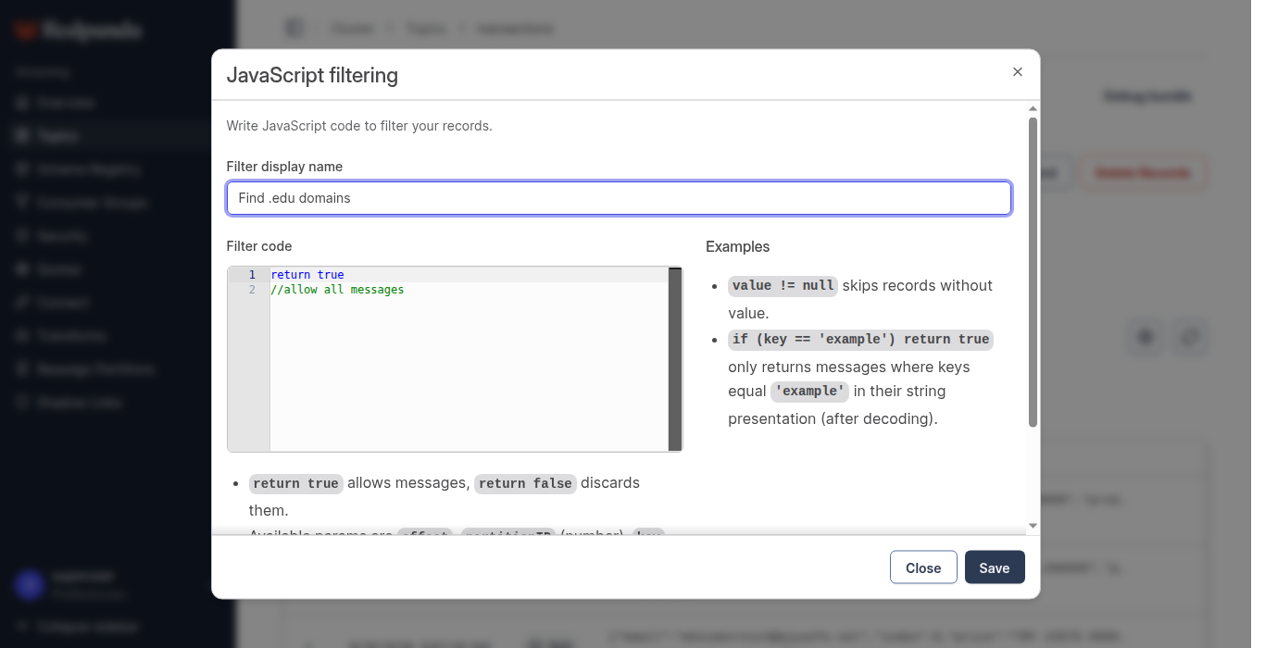Close the JavaScript filtering dialog with X
The image size is (1265, 648).
click(x=1018, y=72)
